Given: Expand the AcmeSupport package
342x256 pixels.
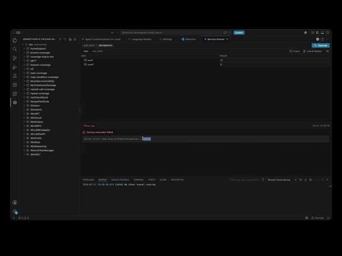Looking at the screenshot, I should click(24, 49).
